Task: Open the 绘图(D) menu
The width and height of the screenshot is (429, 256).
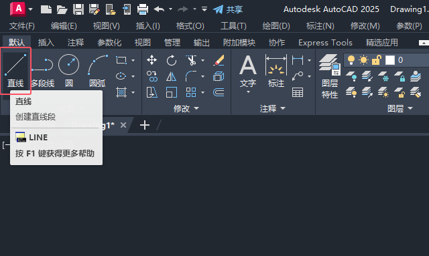Action: click(x=276, y=26)
